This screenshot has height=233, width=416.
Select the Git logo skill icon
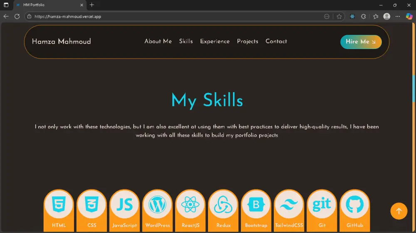(x=322, y=205)
